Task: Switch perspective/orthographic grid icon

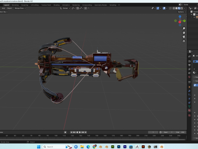Action: pos(184,41)
